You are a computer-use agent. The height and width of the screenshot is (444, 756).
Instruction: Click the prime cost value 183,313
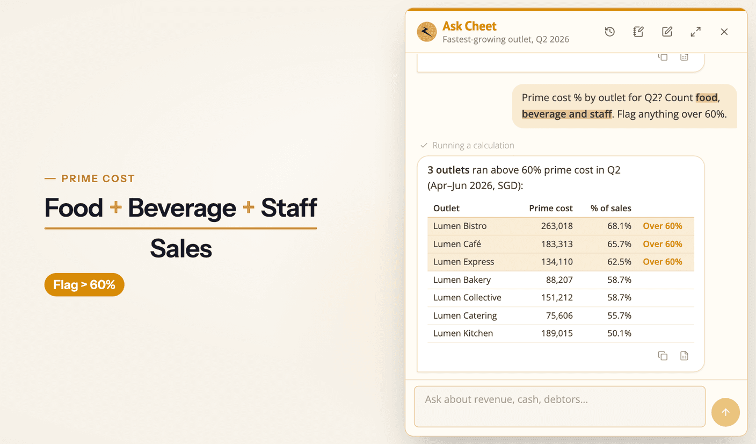coord(557,244)
